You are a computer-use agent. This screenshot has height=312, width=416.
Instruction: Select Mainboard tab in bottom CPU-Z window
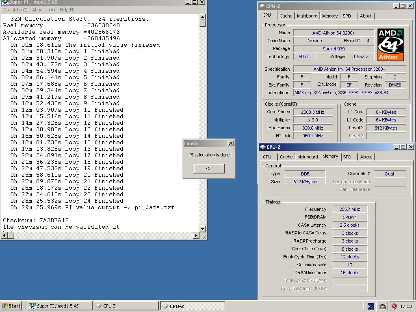click(x=308, y=157)
